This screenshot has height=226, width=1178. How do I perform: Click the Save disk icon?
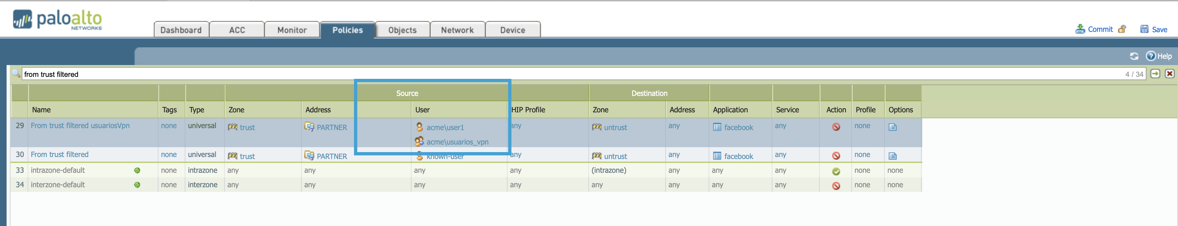[x=1144, y=29]
